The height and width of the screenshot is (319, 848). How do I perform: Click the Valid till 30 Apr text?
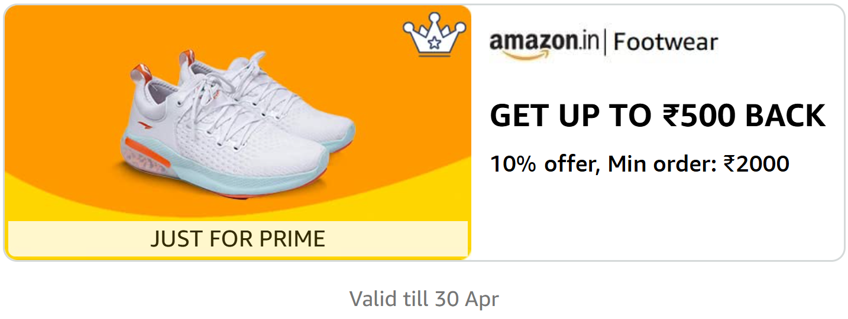coord(424,299)
